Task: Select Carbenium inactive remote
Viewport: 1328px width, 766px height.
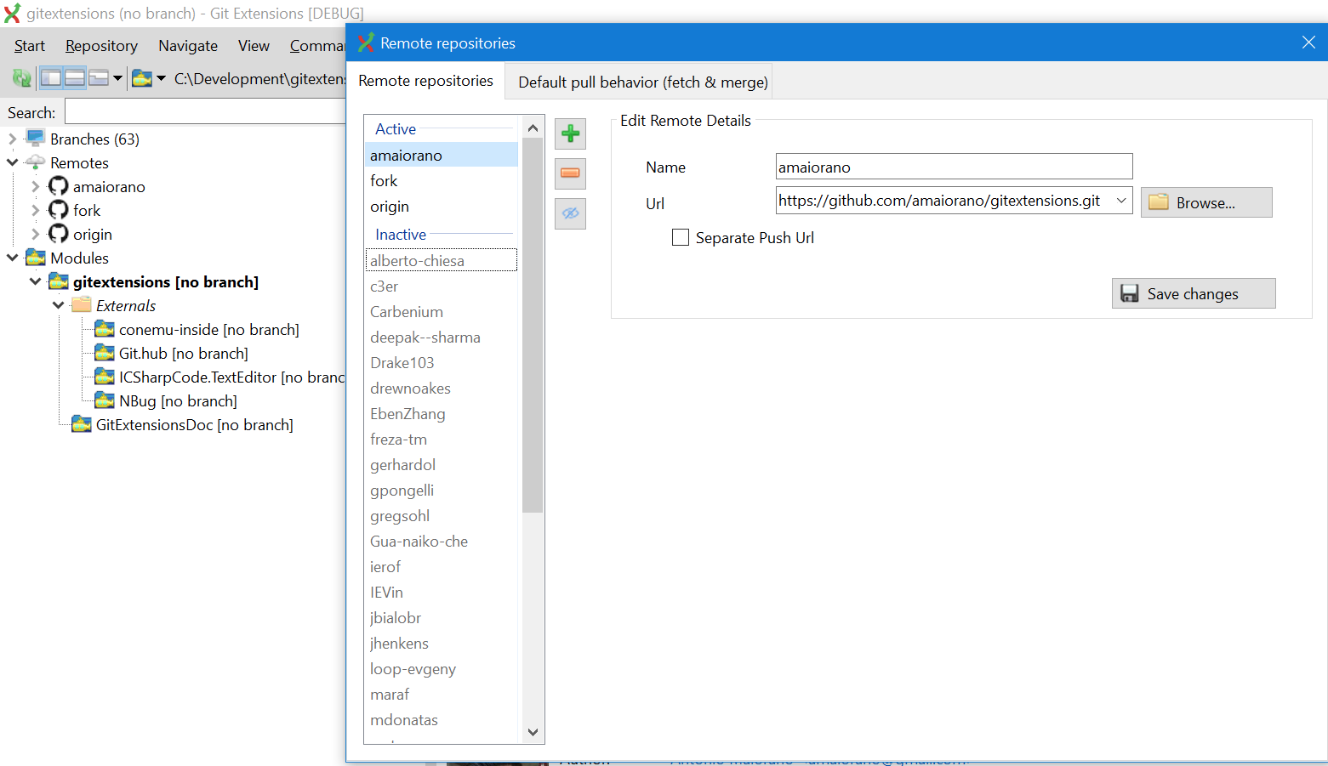Action: click(x=442, y=311)
